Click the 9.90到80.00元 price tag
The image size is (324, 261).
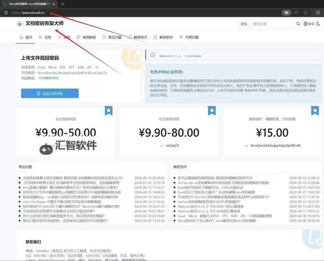(49, 78)
